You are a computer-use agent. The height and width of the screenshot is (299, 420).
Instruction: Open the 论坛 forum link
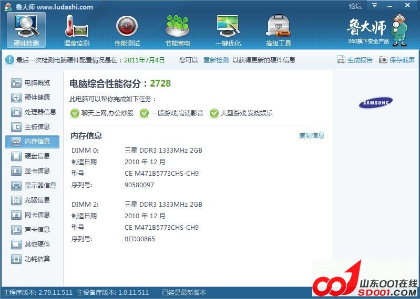[355, 6]
